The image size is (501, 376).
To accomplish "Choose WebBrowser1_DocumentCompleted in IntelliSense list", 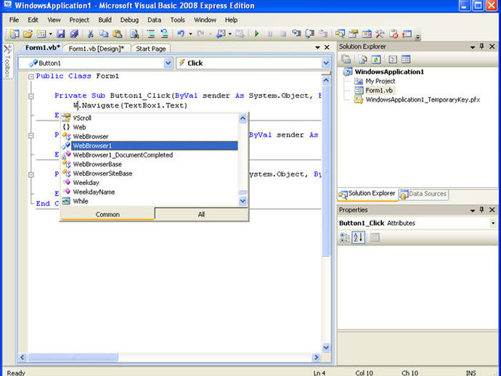I will (x=123, y=155).
